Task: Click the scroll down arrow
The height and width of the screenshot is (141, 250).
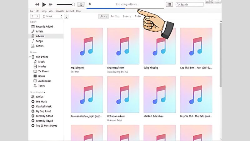Action: tap(221, 139)
